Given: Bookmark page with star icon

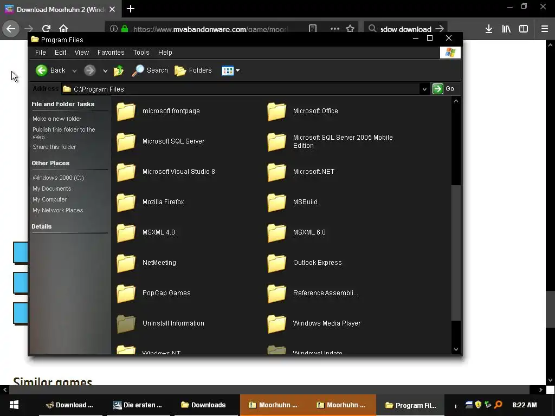Looking at the screenshot, I should (x=350, y=29).
